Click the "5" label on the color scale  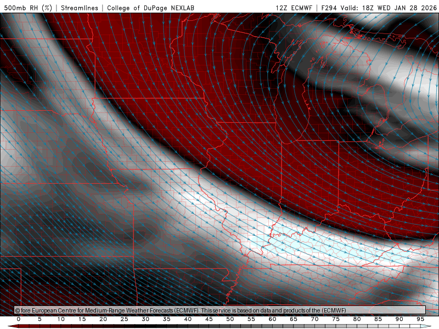pos(40,319)
